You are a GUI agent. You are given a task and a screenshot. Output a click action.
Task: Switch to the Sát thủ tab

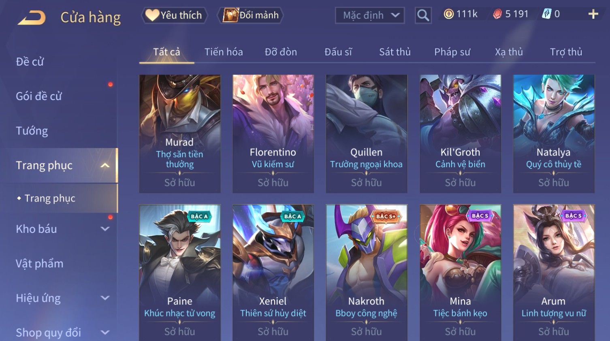pyautogui.click(x=395, y=52)
